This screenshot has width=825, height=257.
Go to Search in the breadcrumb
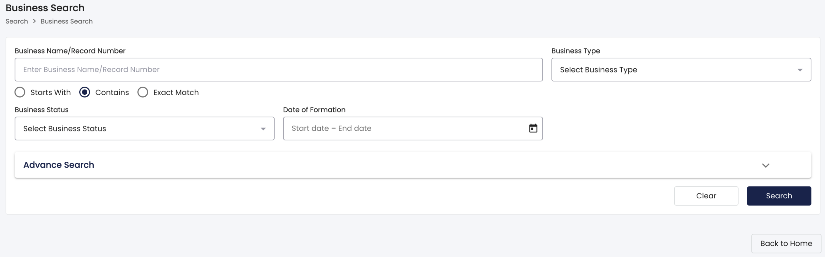coord(17,21)
